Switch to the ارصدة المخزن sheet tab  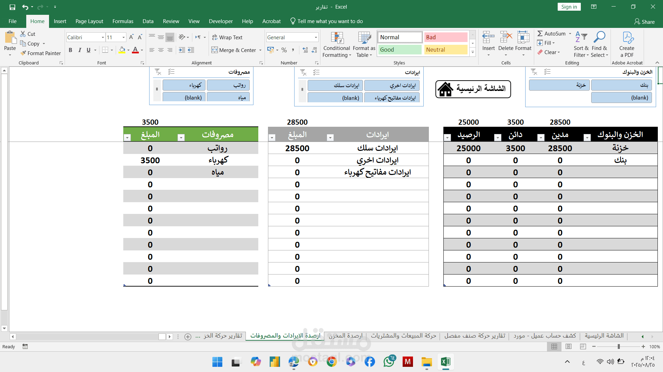coord(345,336)
